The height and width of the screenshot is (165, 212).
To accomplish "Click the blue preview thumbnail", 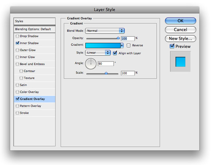I will coord(180,62).
